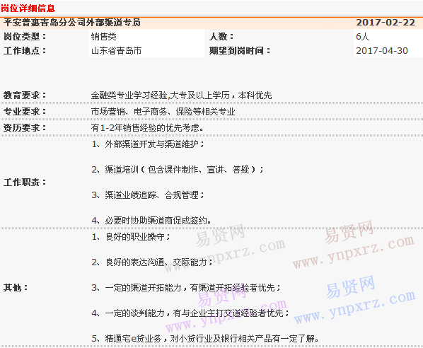Click the 专业要求 label
423x348 pixels.
point(25,112)
